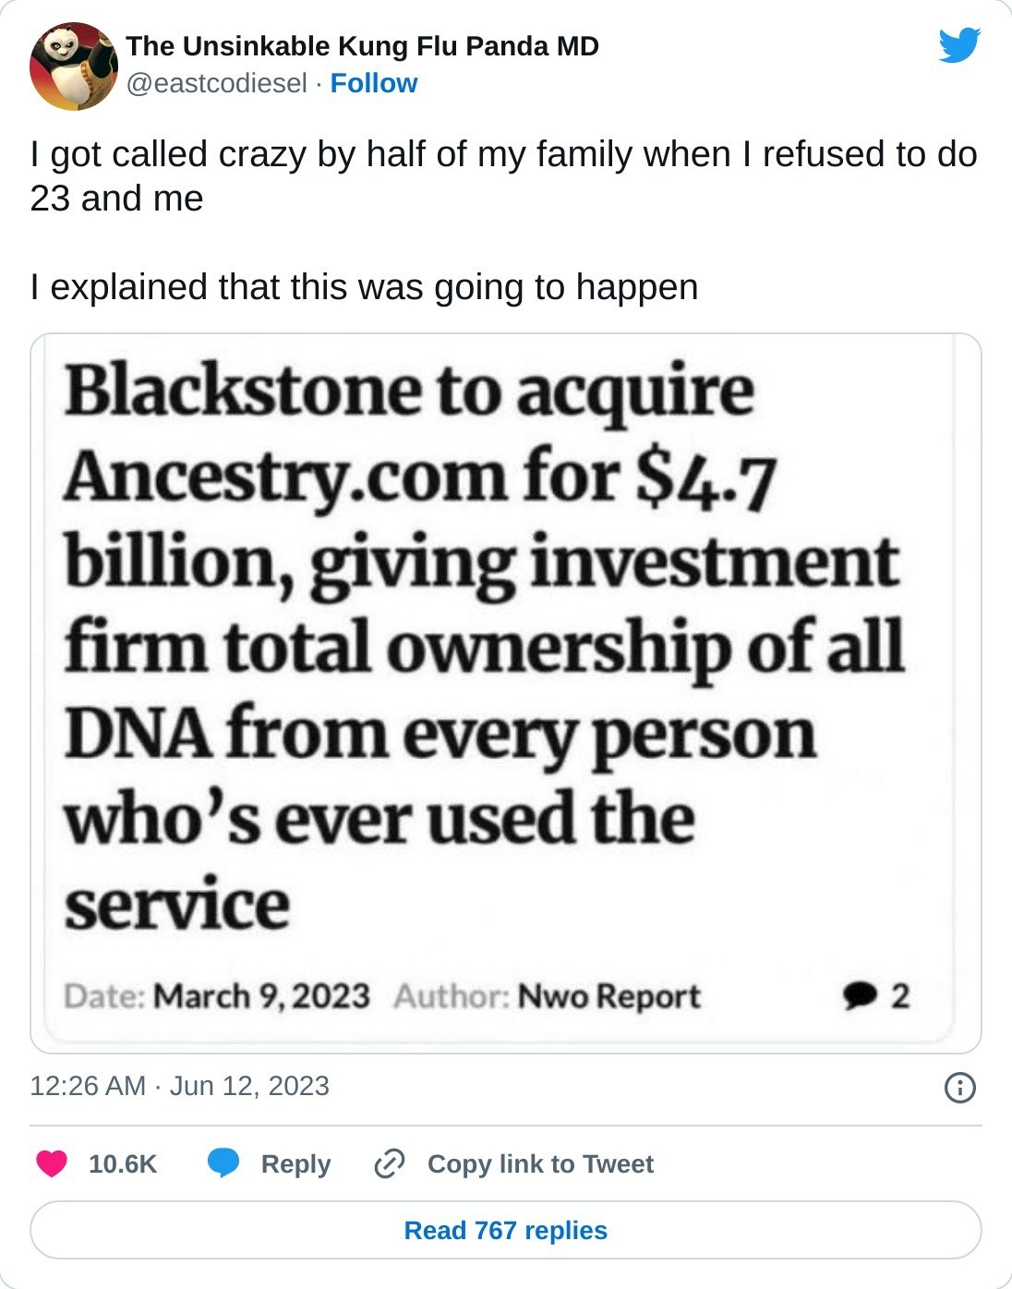The image size is (1012, 1289).
Task: Like the tweet with the heart icon
Action: point(52,1163)
